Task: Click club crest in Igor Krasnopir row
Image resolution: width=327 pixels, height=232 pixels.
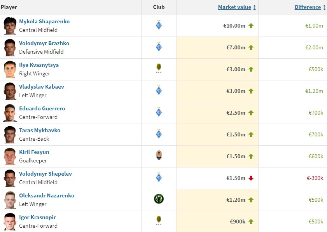Action: click(x=159, y=221)
